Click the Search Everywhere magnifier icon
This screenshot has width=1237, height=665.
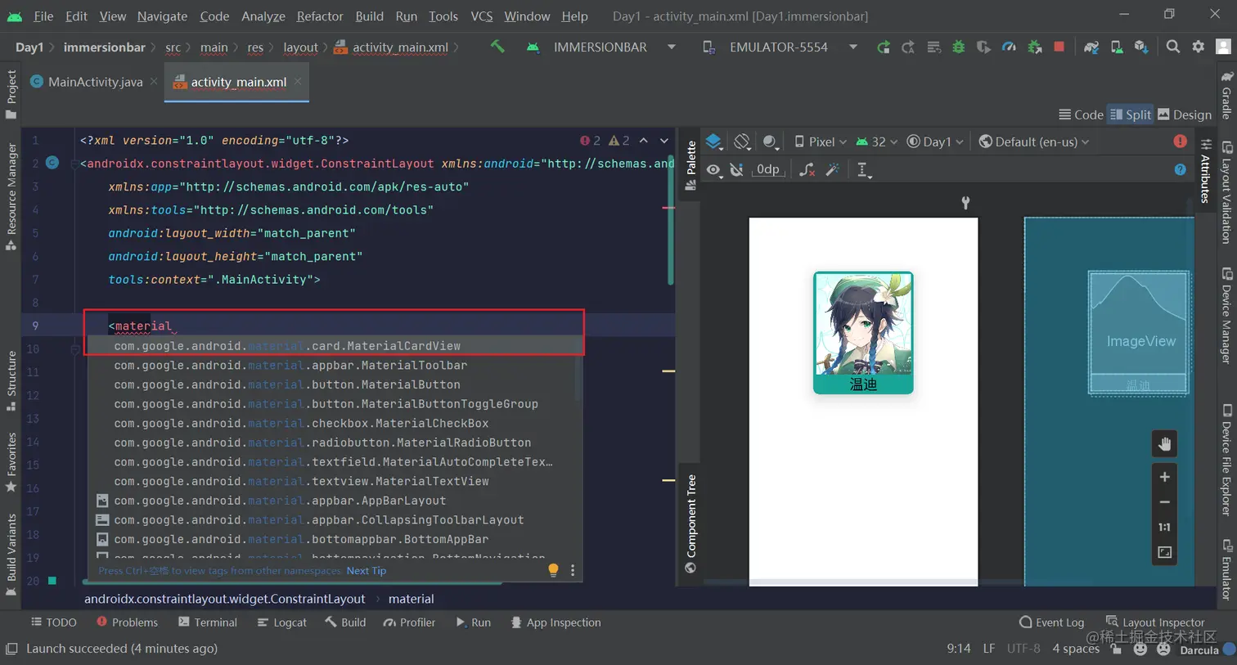tap(1173, 47)
